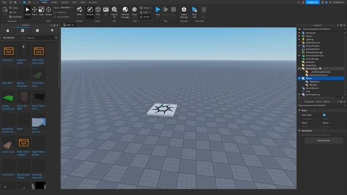The height and width of the screenshot is (195, 347).
Task: Expand the ServerScriptService node
Action: click(299, 56)
